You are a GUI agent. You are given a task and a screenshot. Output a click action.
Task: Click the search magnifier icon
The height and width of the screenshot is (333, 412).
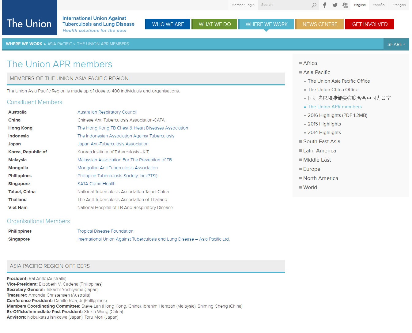coord(314,5)
